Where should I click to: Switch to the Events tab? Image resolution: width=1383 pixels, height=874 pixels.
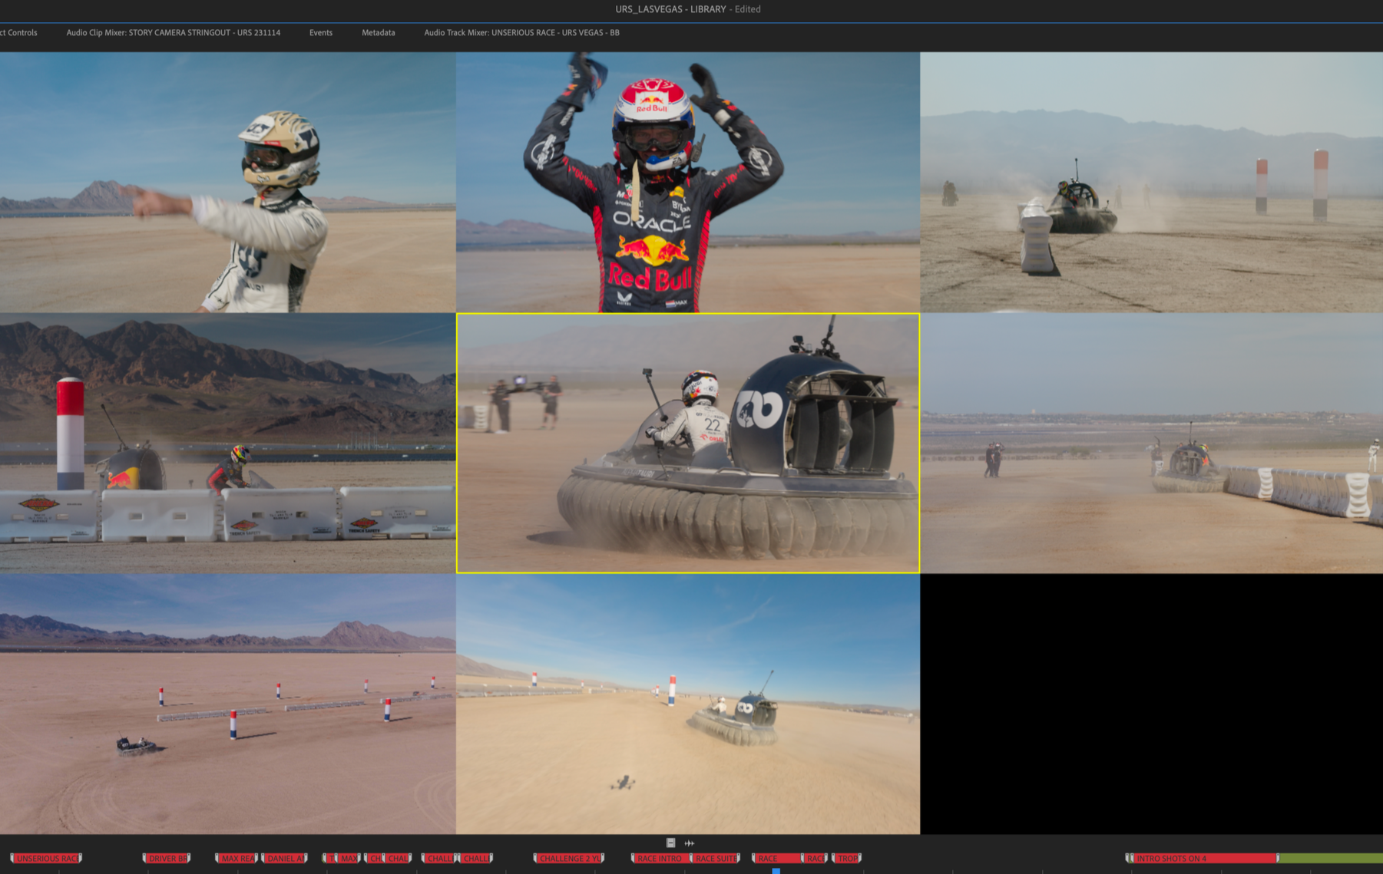click(320, 32)
